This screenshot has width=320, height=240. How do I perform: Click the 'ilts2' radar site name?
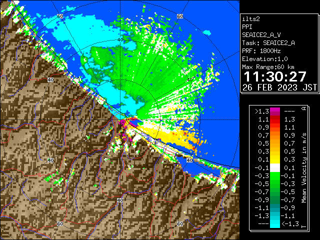[x=251, y=19]
